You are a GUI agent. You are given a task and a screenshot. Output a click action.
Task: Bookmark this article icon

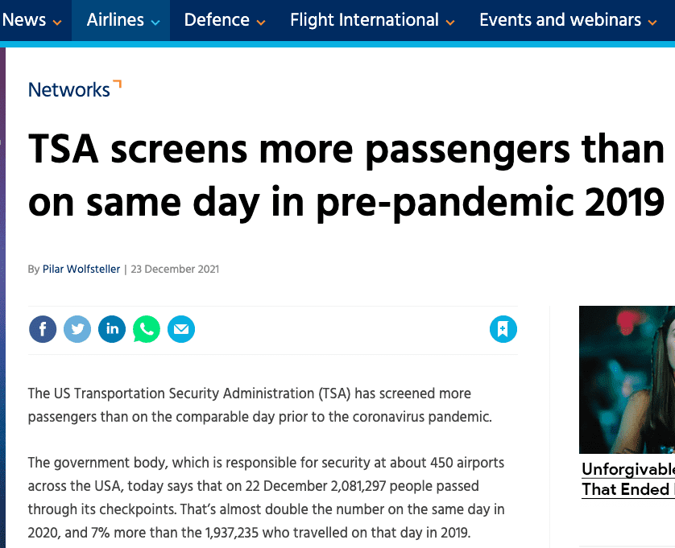tap(503, 329)
